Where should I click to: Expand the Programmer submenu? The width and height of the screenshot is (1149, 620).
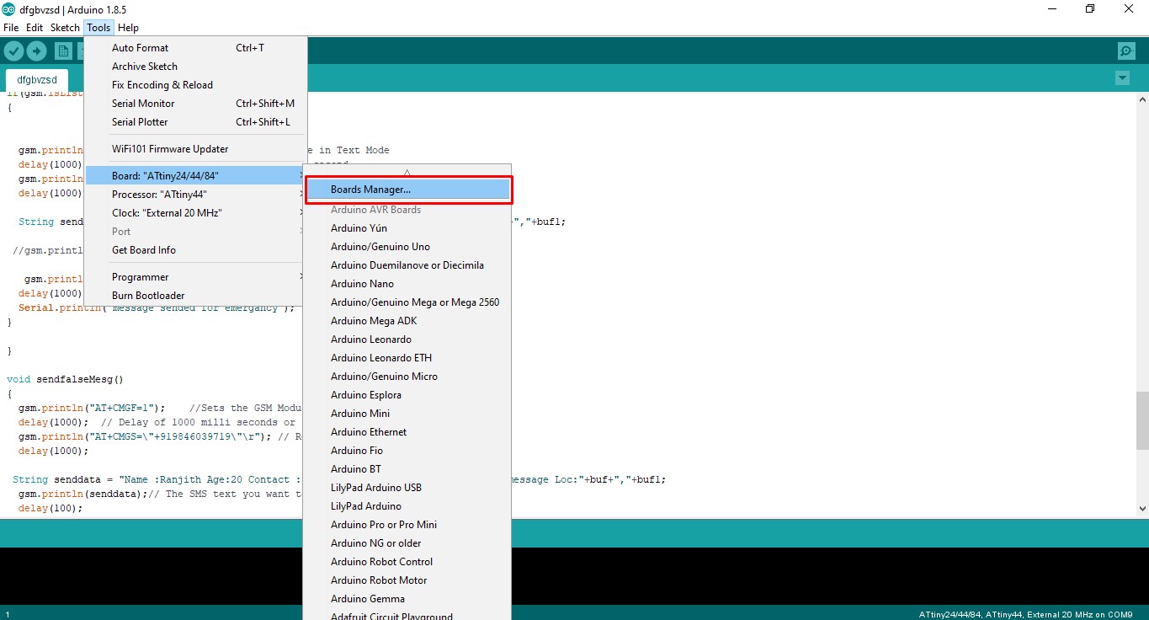pyautogui.click(x=195, y=277)
